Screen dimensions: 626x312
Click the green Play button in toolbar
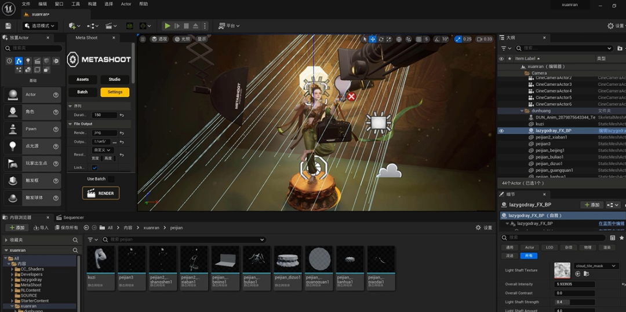click(168, 26)
